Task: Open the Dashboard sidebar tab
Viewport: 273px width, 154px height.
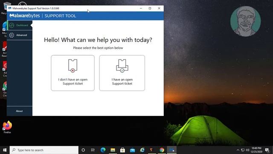Action: 20,25
